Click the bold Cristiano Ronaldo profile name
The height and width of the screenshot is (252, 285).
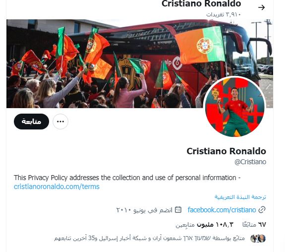[227, 151]
